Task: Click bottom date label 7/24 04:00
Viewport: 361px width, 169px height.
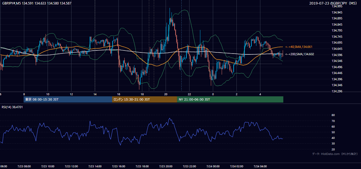Action: coord(260,166)
